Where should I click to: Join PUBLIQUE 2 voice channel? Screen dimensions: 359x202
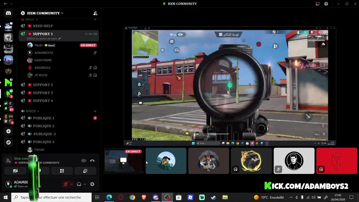point(59,126)
